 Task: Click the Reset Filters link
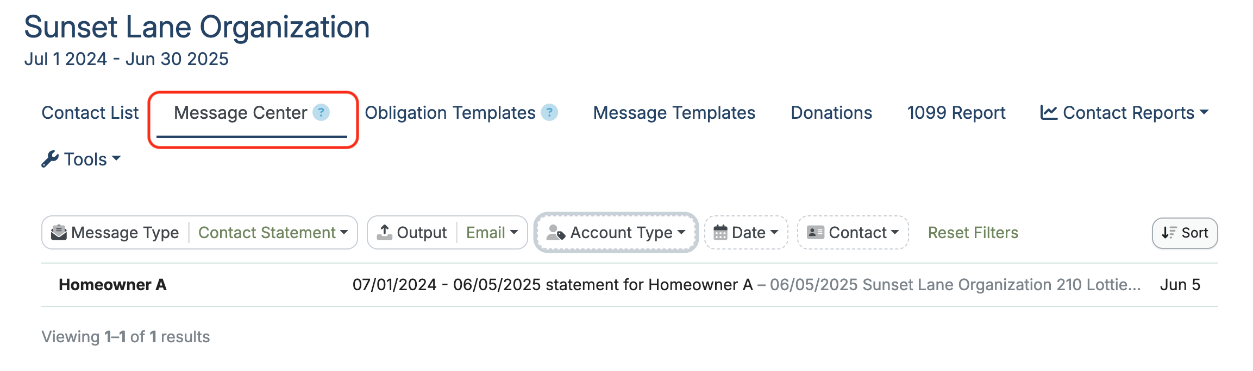pos(973,233)
